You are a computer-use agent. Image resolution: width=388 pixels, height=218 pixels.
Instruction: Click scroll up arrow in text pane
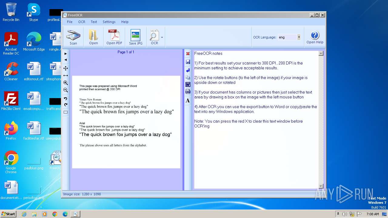321,53
